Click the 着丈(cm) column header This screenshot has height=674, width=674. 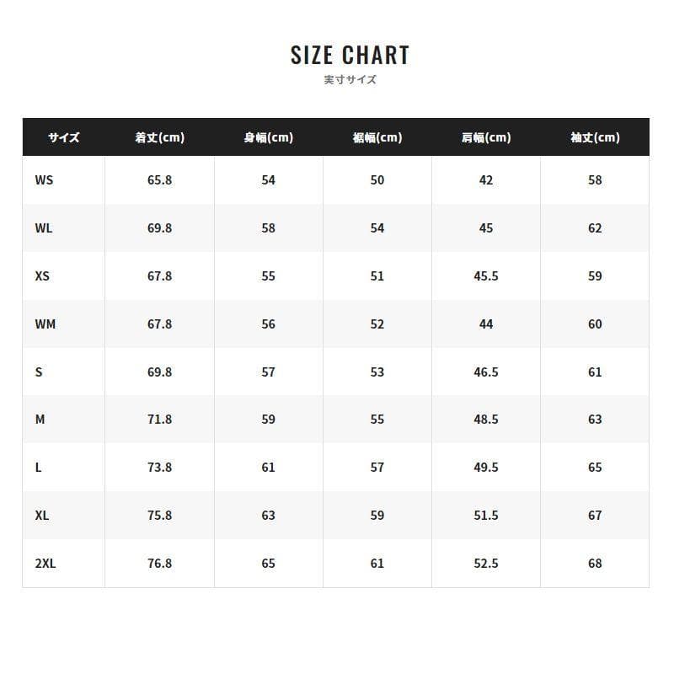click(159, 137)
